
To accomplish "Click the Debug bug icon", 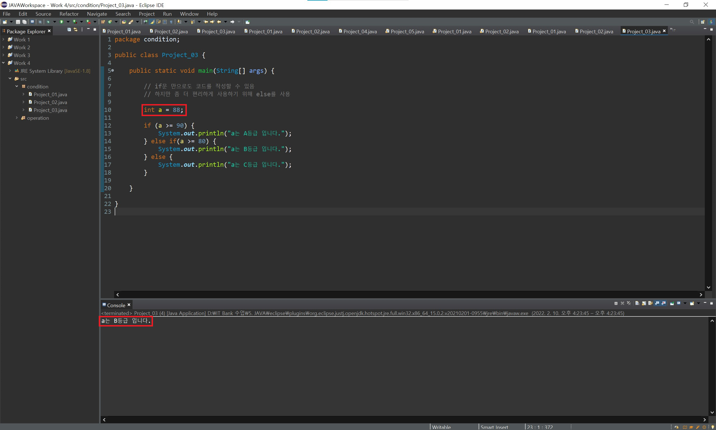I will point(48,22).
